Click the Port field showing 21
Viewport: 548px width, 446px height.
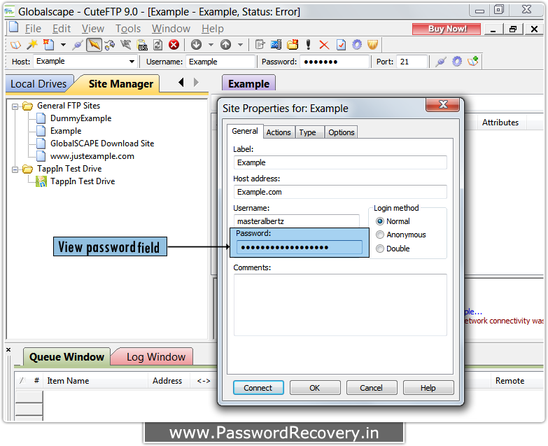(412, 62)
